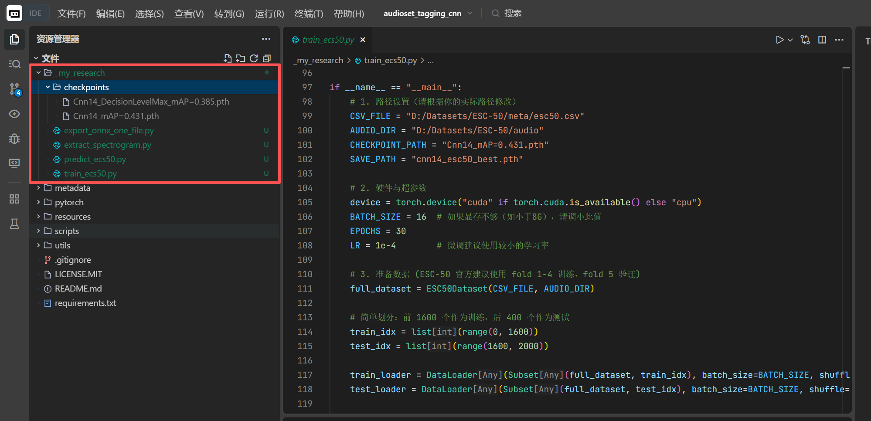Open requirements.txt in the explorer
Screen dimensions: 871x421
point(85,303)
